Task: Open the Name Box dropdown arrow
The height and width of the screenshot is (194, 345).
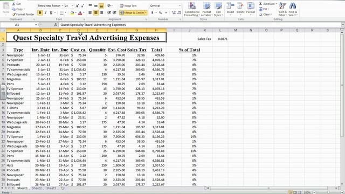Action: [36, 25]
